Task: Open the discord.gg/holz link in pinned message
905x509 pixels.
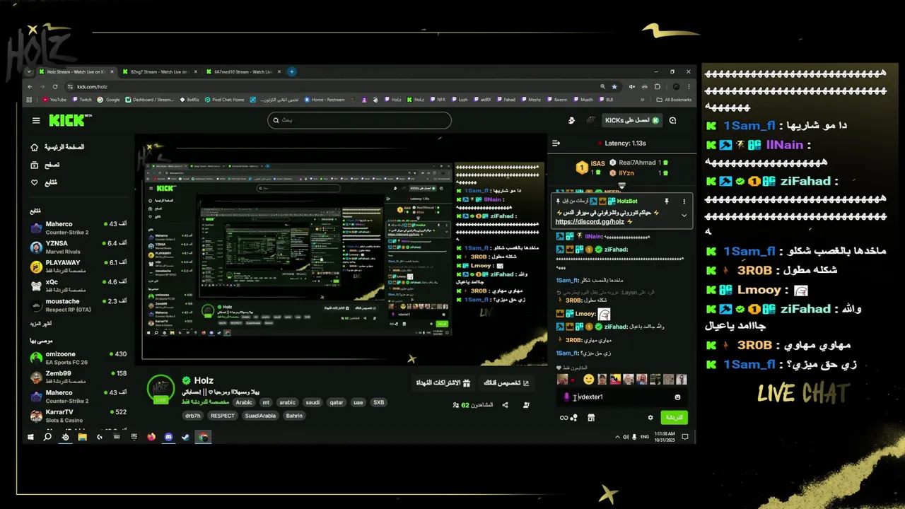Action: pos(589,221)
